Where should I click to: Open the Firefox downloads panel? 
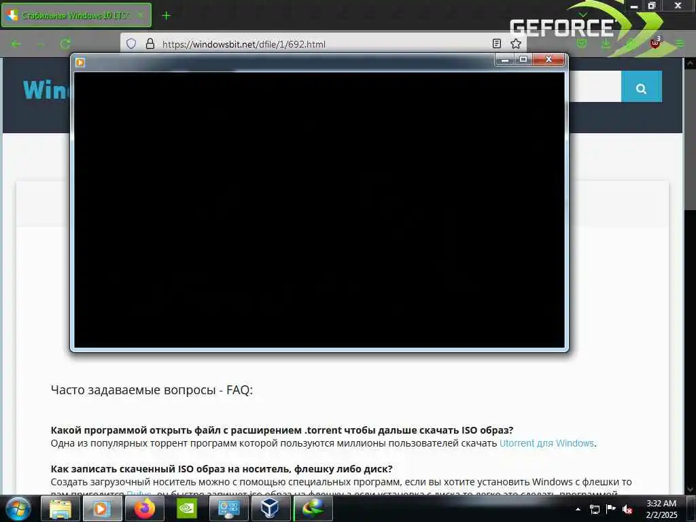606,43
